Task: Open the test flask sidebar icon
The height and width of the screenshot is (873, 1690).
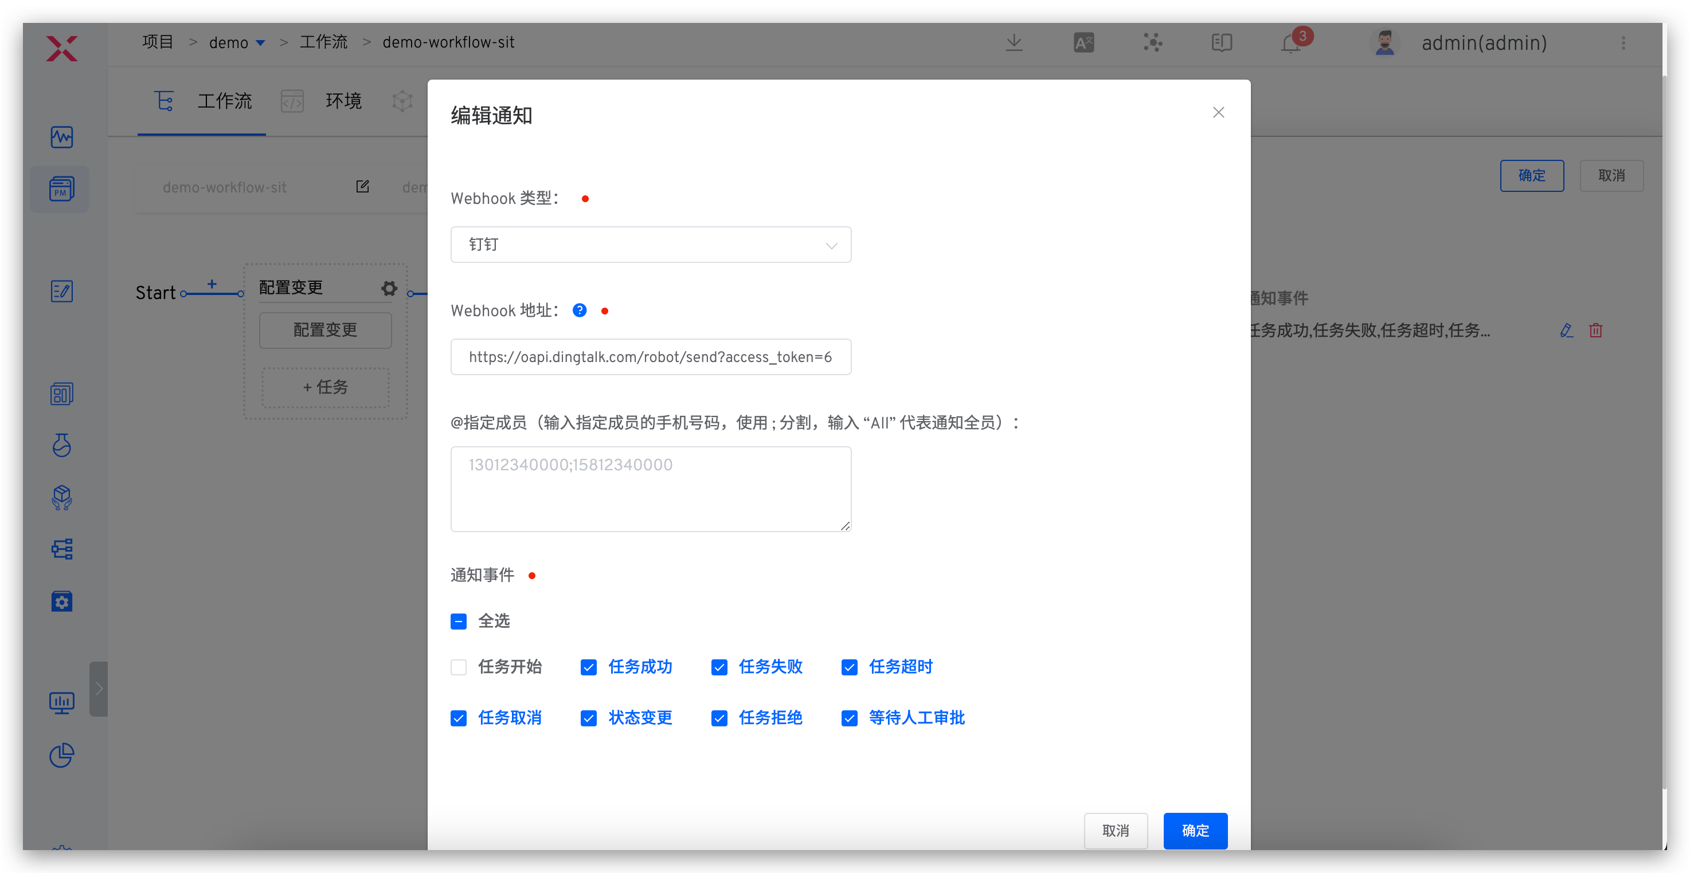Action: (x=62, y=445)
